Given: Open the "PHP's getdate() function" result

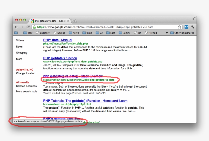Looking at the screenshot, I should click(61, 119).
